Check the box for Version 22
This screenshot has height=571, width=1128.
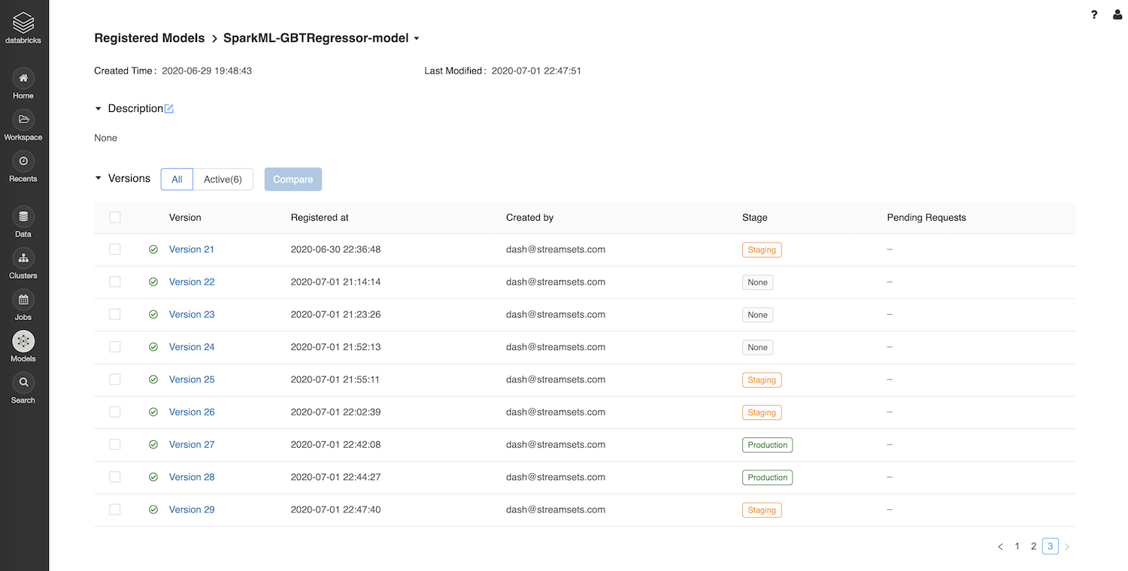tap(115, 282)
